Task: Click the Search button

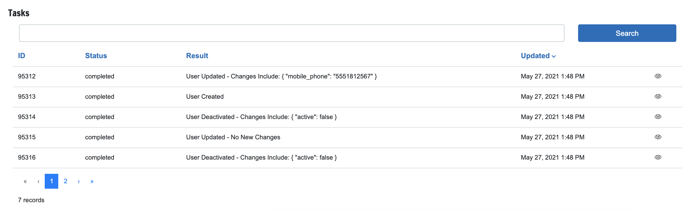Action: click(x=627, y=33)
